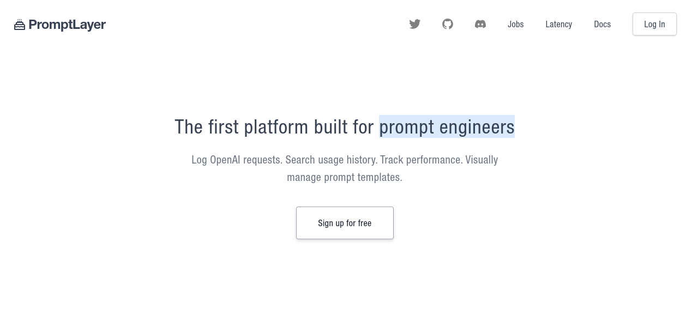Click the PromptLayer wordmark text
This screenshot has height=327, width=698.
click(67, 25)
